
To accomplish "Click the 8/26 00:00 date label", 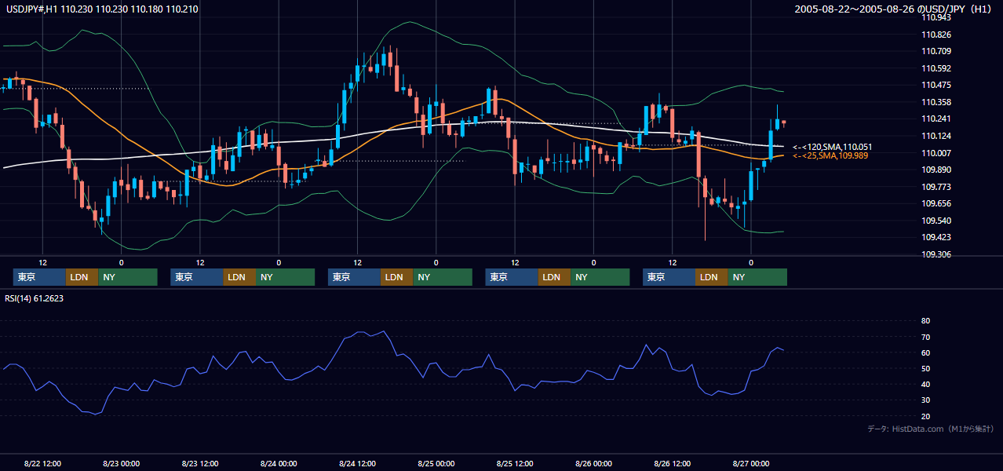I will click(x=593, y=464).
